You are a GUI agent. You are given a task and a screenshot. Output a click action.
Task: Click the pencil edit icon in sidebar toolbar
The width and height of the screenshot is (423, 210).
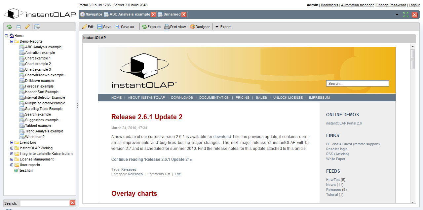[x=27, y=27]
